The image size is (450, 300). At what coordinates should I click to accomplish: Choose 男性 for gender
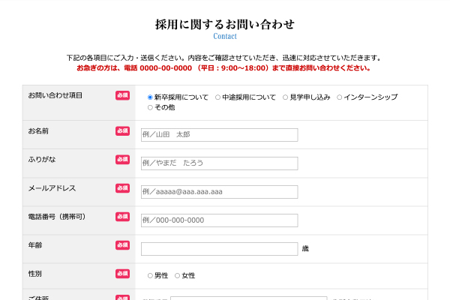pyautogui.click(x=150, y=275)
